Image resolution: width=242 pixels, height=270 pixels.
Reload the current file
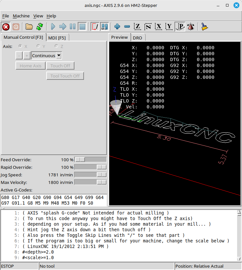point(39,27)
